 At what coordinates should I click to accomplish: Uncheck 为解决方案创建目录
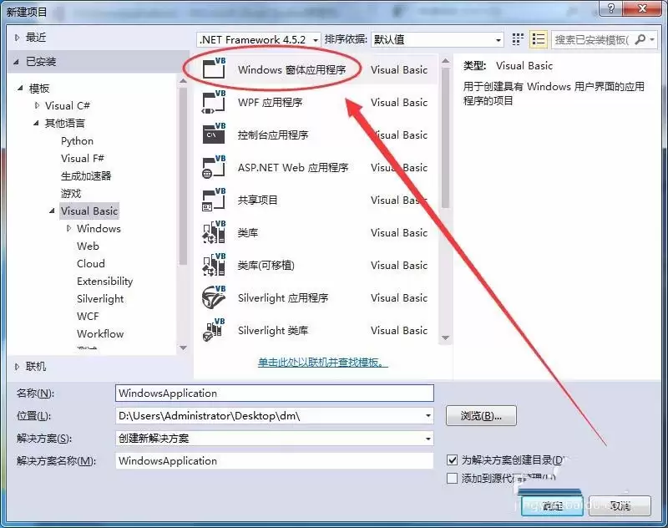(x=453, y=459)
